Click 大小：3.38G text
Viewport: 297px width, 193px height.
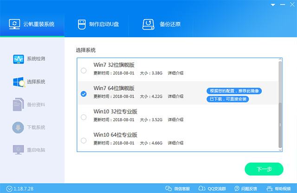pyautogui.click(x=151, y=73)
